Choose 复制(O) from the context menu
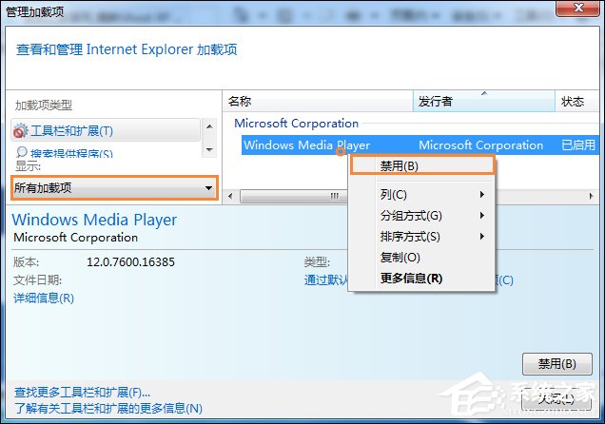 pos(400,258)
